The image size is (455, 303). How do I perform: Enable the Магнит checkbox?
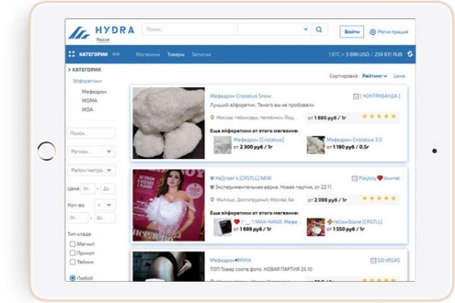pos(73,243)
